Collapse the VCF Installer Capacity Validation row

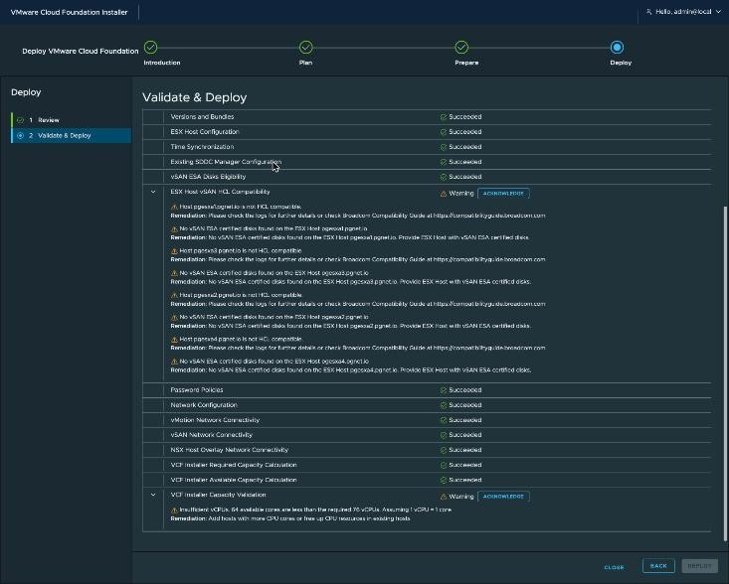click(153, 495)
